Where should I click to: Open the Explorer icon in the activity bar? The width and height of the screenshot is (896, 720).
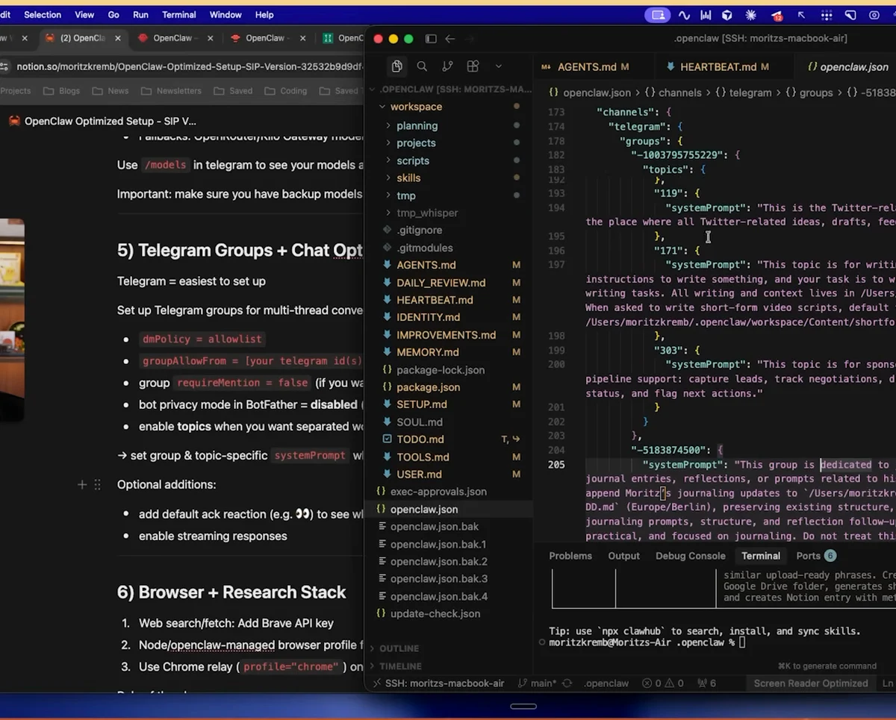396,66
